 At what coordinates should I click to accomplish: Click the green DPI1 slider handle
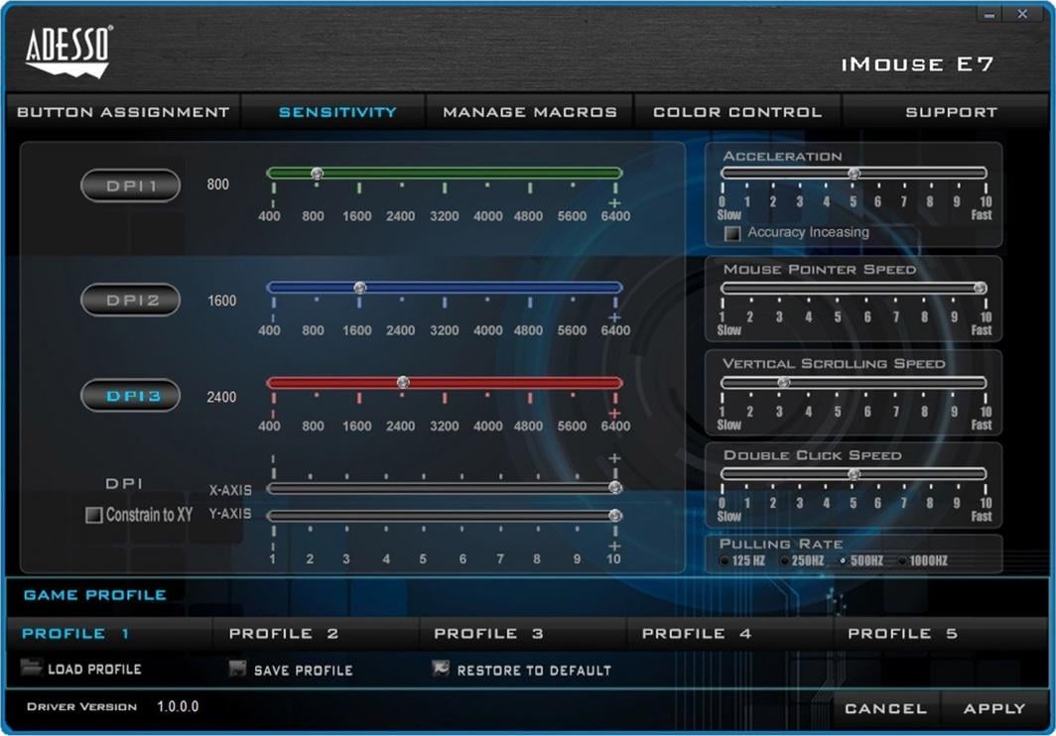(x=317, y=173)
